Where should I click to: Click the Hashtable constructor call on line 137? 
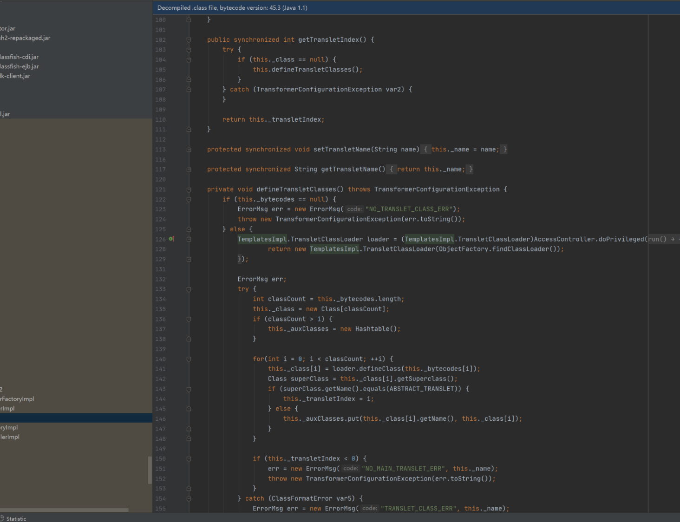tap(375, 329)
